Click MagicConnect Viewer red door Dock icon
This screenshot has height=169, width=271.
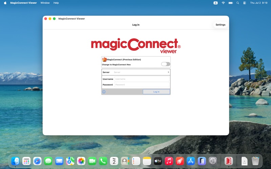[x=229, y=161]
